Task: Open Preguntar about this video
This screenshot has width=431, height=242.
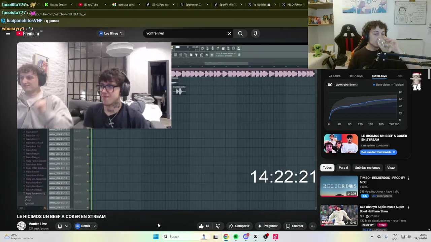Action: (267, 226)
